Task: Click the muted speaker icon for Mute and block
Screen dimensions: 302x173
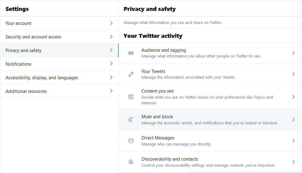Action: (131, 120)
